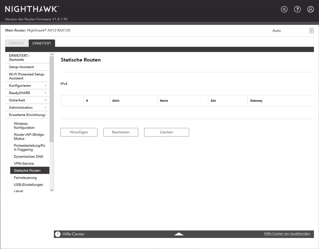Expand the Administration section
Image resolution: width=319 pixels, height=249 pixels.
45,108
